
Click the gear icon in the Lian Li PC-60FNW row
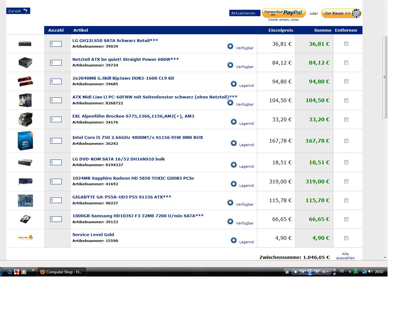click(x=230, y=103)
